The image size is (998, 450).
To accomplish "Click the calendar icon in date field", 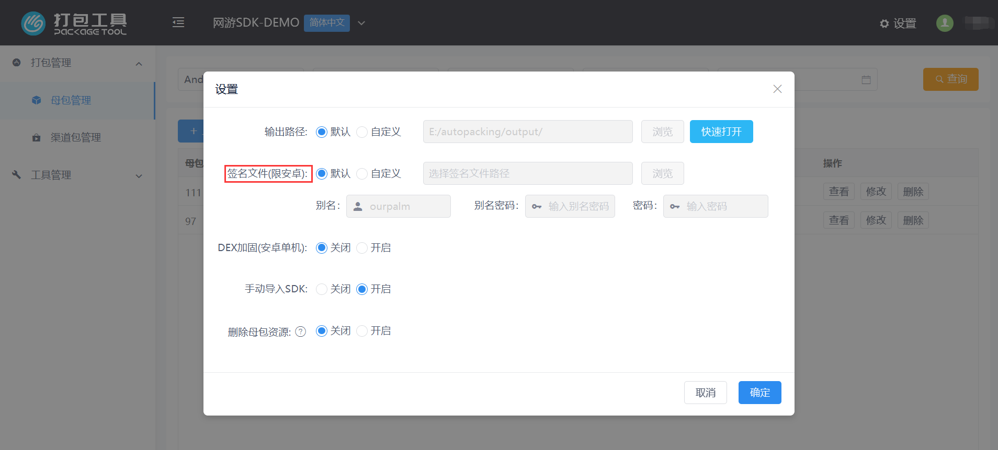I will (x=866, y=80).
